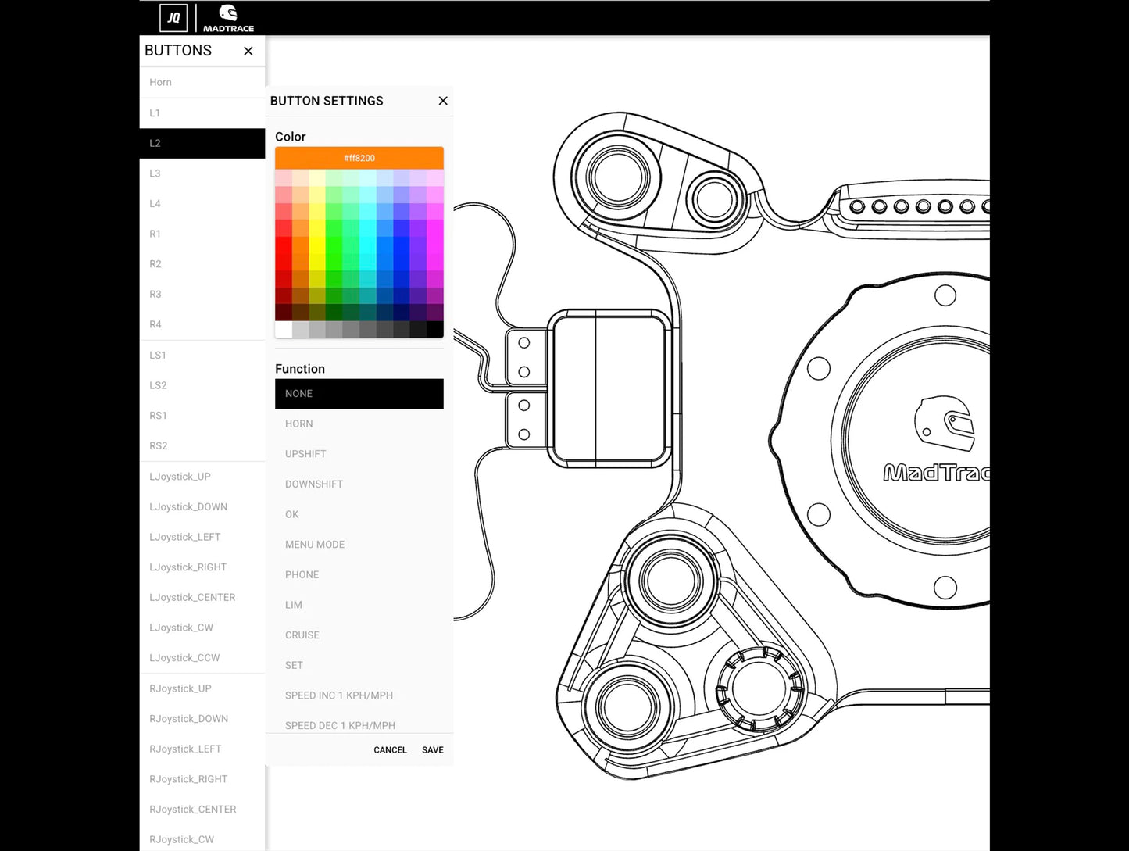The image size is (1129, 851).
Task: Choose the CRUISE function
Action: point(359,635)
